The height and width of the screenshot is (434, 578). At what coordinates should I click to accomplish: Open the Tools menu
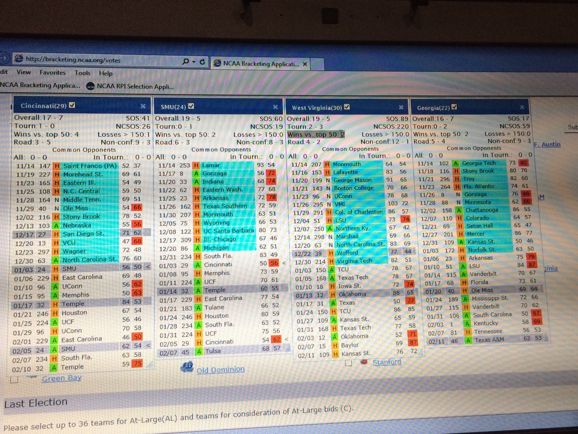pyautogui.click(x=82, y=73)
